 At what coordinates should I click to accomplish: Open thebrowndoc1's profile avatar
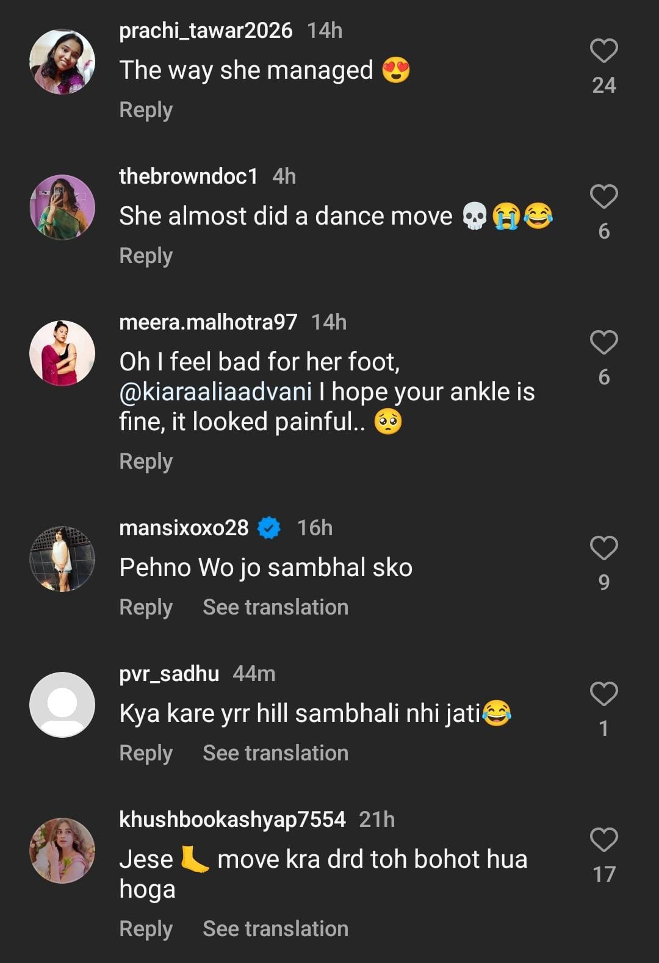(x=62, y=207)
